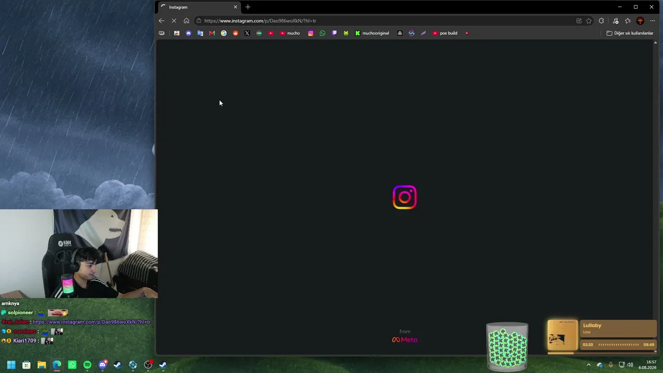
Task: Open the favorites list button
Action: [628, 21]
